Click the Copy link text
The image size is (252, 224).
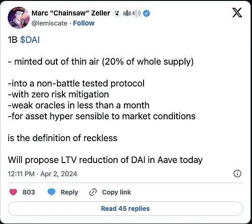pos(116,192)
